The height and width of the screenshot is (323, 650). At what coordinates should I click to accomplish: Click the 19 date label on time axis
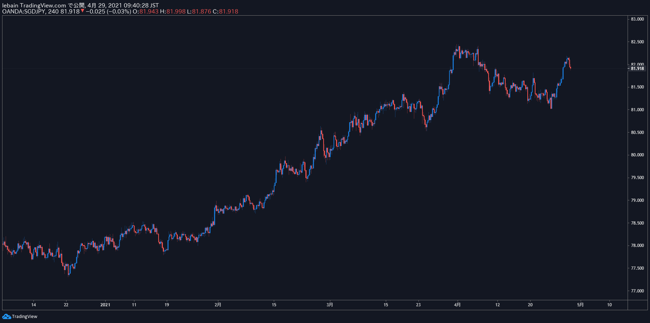click(167, 305)
